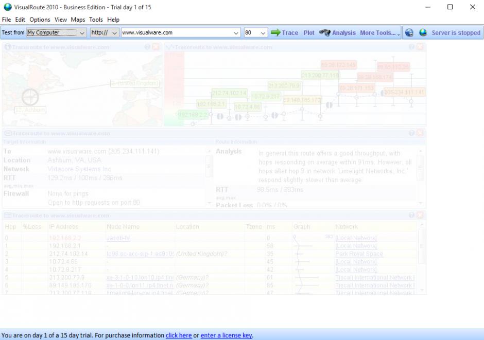Viewport: 484px width, 340px height.
Task: Click the crosshair target marker on the map
Action: pyautogui.click(x=30, y=97)
